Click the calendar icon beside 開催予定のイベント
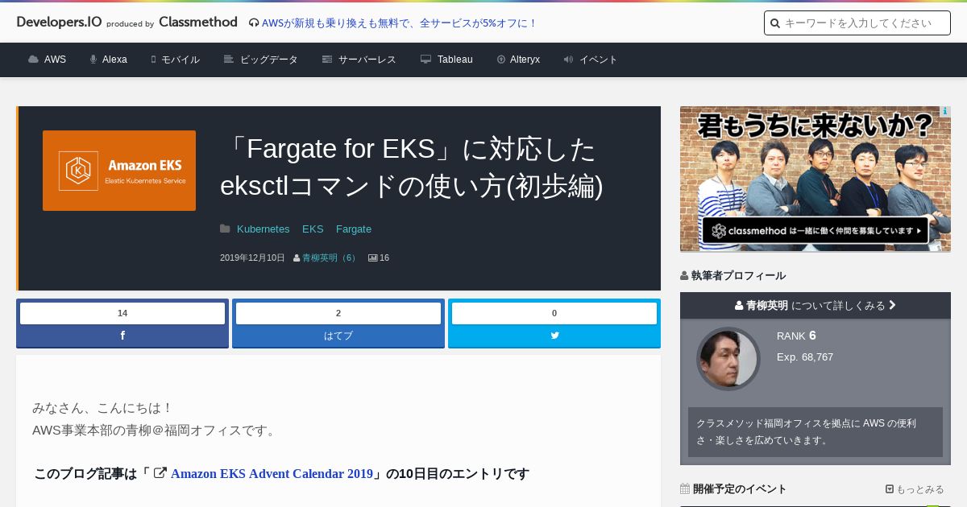 click(x=685, y=488)
